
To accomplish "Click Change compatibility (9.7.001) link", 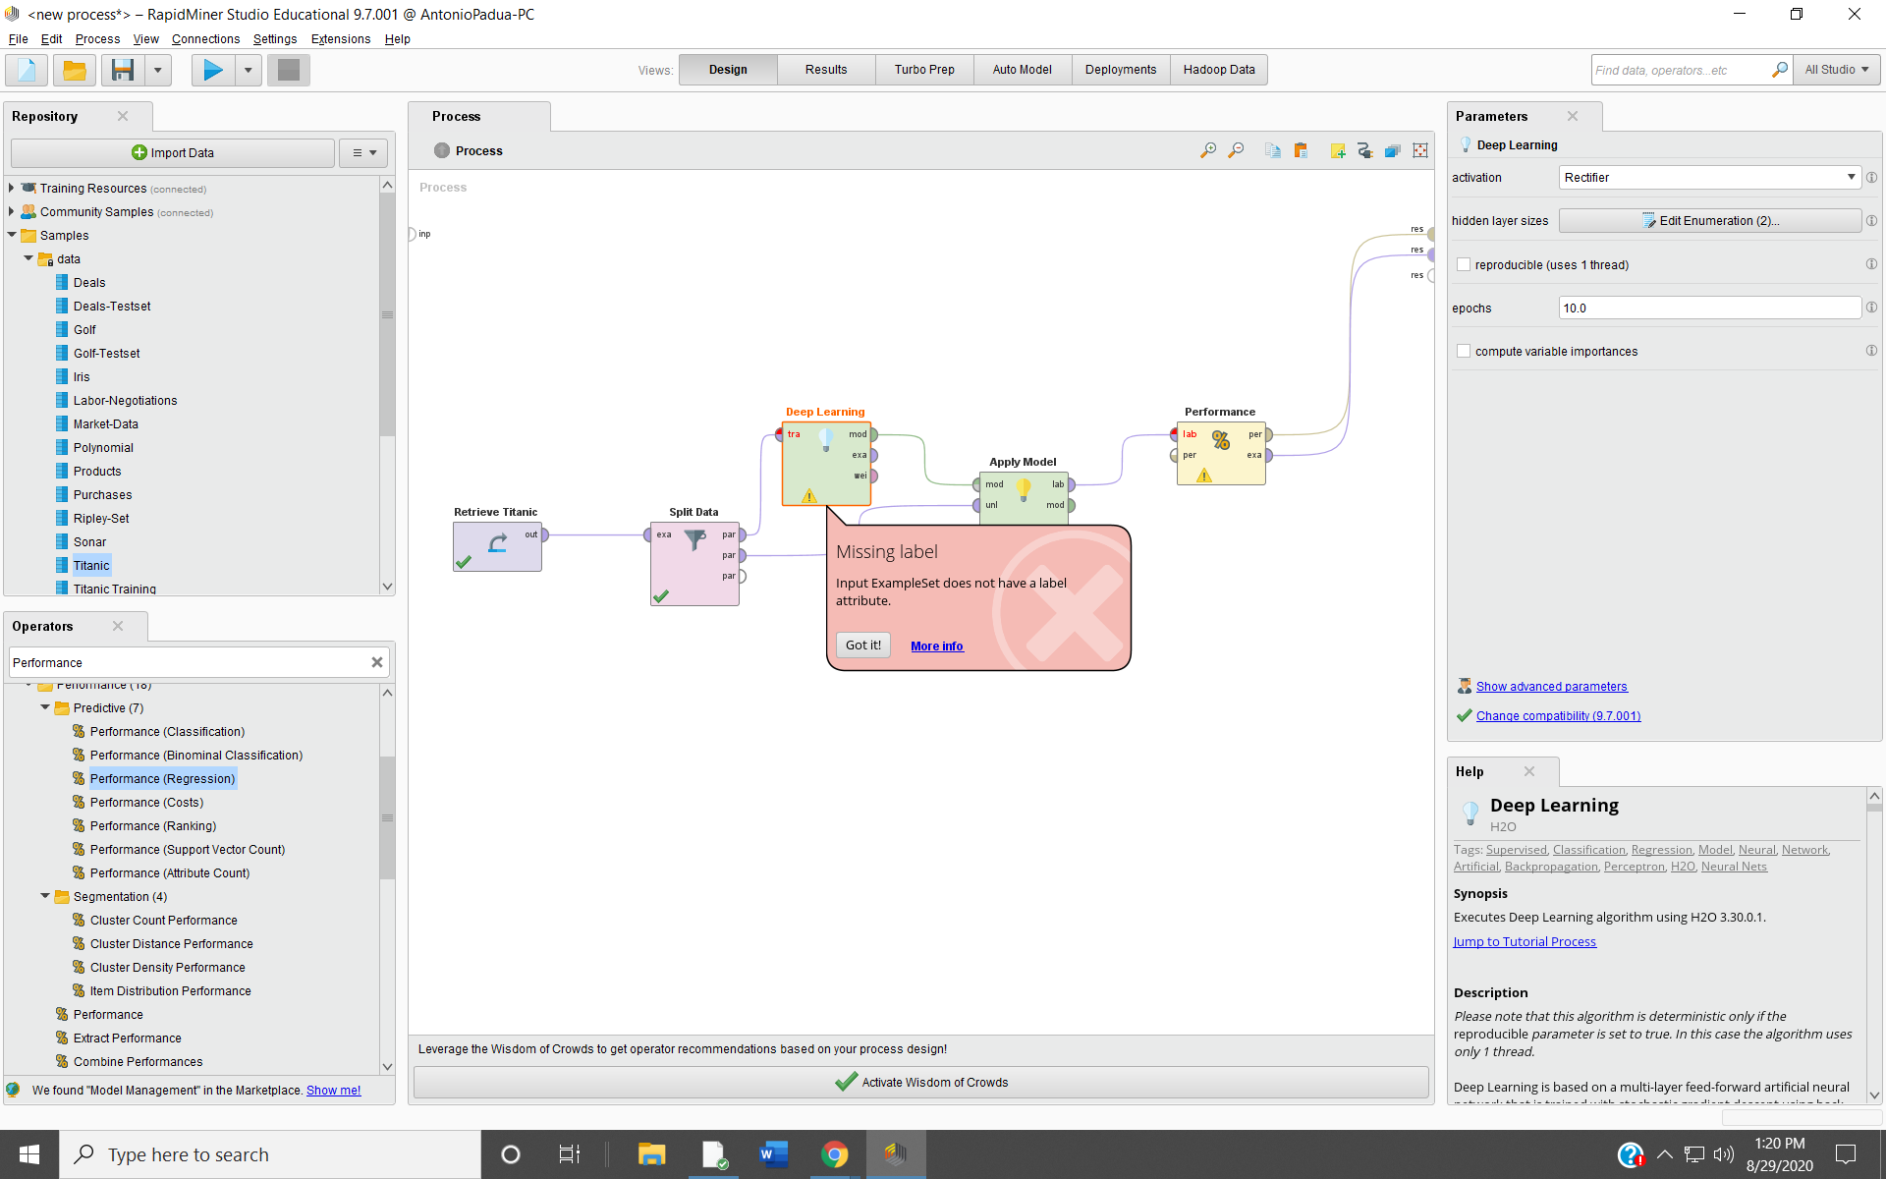I will pos(1558,716).
